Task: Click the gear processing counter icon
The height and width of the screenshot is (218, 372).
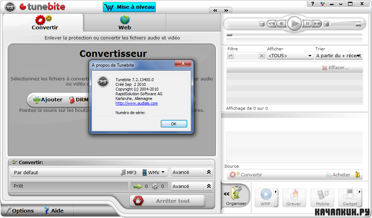Action: (155, 186)
